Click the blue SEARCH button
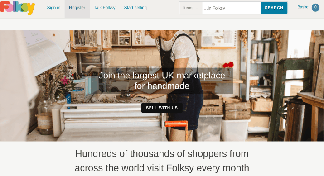Image resolution: width=324 pixels, height=176 pixels. point(274,8)
